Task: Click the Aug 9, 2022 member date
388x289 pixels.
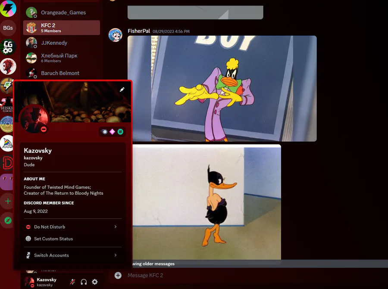Action: [36, 211]
